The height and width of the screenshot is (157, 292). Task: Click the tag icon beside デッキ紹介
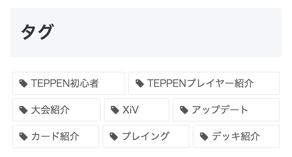coord(204,136)
